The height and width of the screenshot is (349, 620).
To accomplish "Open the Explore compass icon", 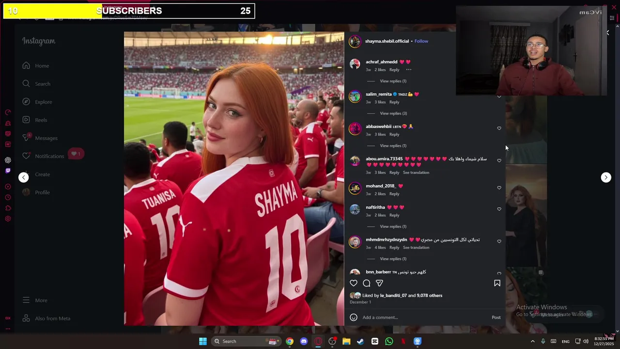I will [x=26, y=102].
